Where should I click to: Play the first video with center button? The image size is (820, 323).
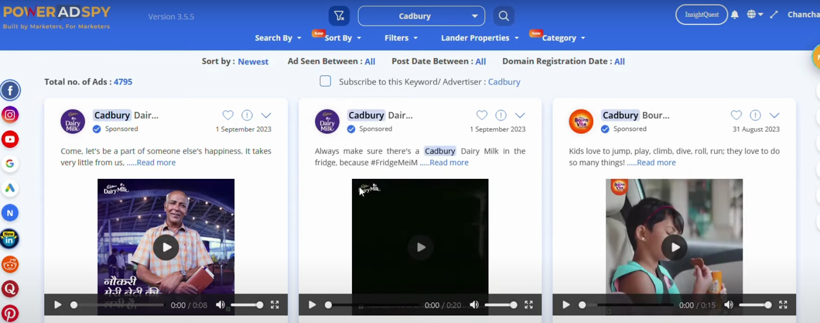[x=166, y=247]
